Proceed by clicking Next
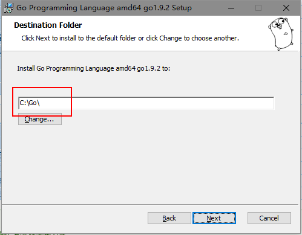 coord(214,218)
